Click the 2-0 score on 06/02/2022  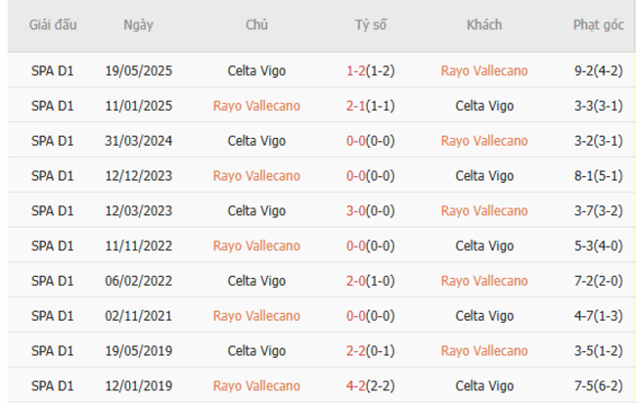click(x=356, y=281)
